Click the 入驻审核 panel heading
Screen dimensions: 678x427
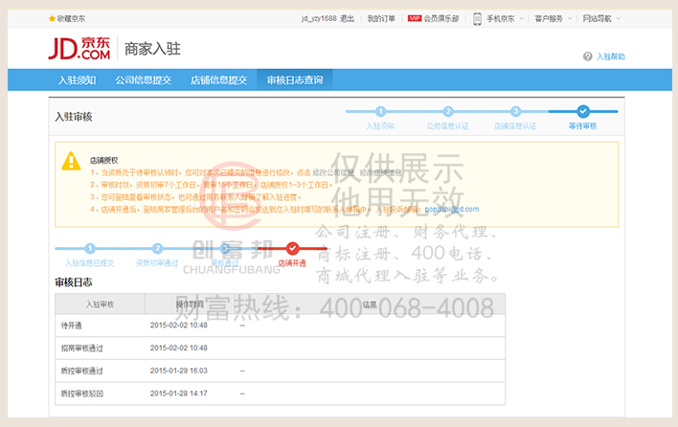click(x=74, y=117)
